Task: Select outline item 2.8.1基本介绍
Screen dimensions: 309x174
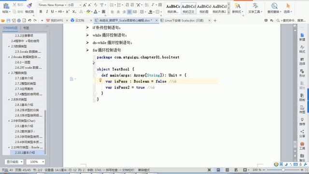Action: [x=24, y=105]
